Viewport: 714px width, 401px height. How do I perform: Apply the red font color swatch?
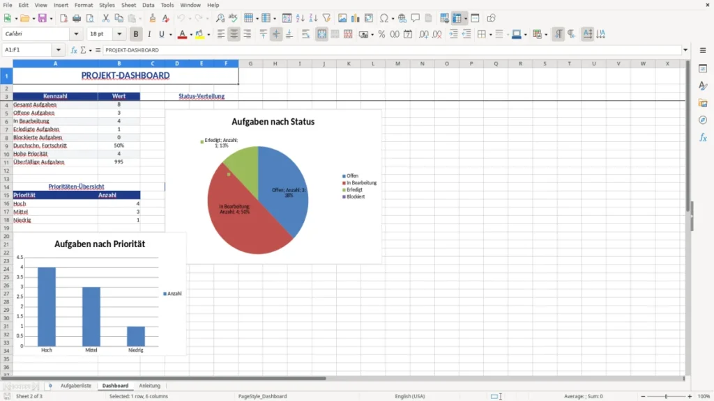click(x=182, y=34)
